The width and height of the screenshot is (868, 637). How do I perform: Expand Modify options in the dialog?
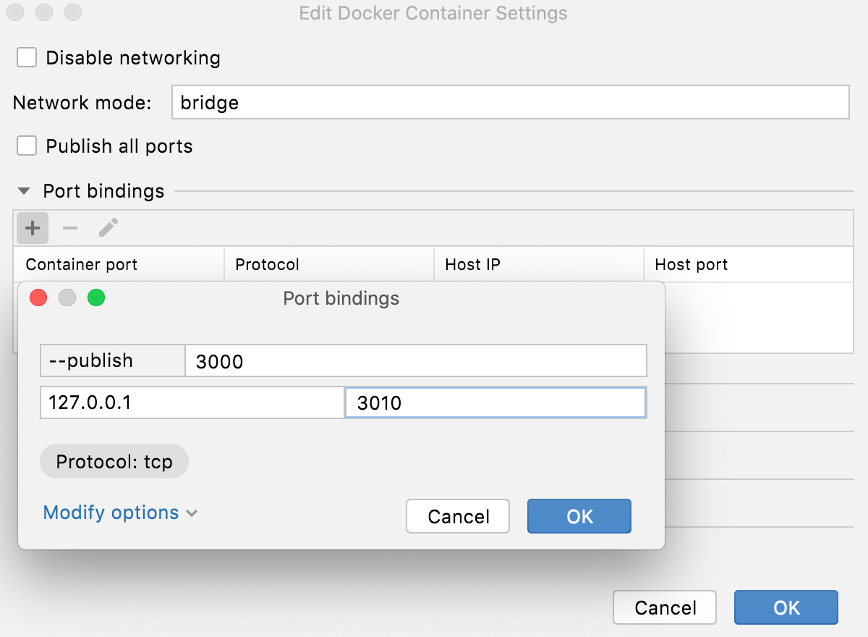[119, 512]
